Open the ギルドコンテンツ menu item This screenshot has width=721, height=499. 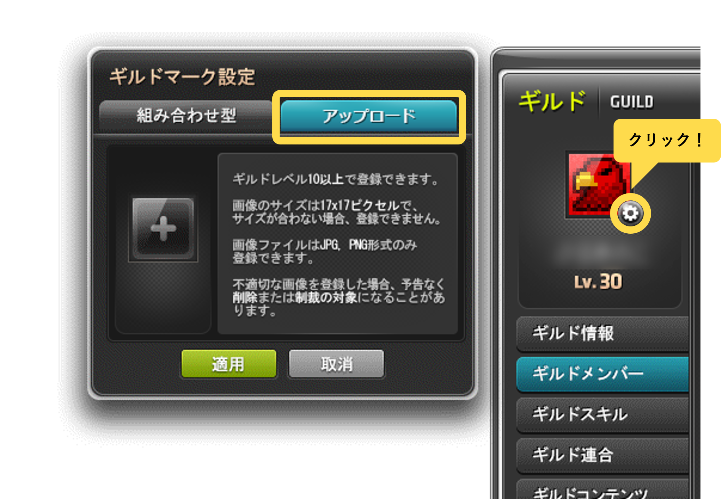[603, 490]
